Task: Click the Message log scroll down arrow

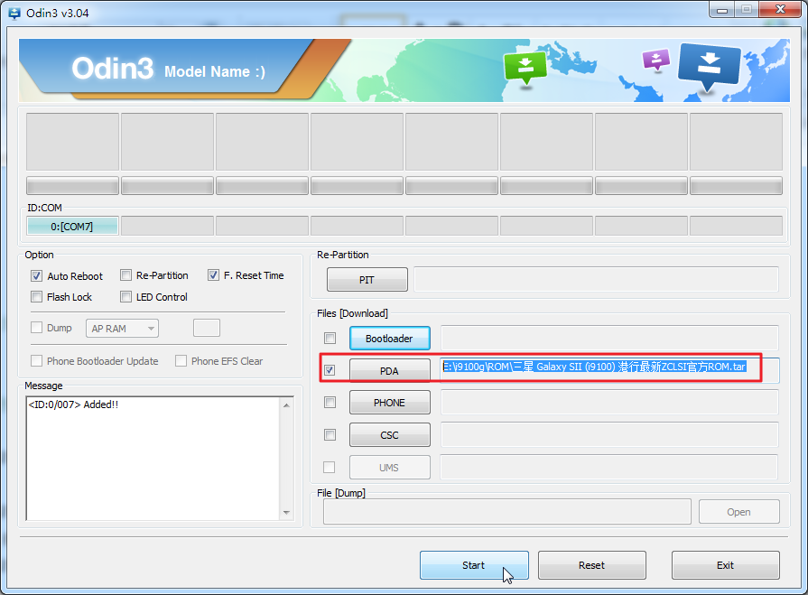Action: tap(286, 513)
